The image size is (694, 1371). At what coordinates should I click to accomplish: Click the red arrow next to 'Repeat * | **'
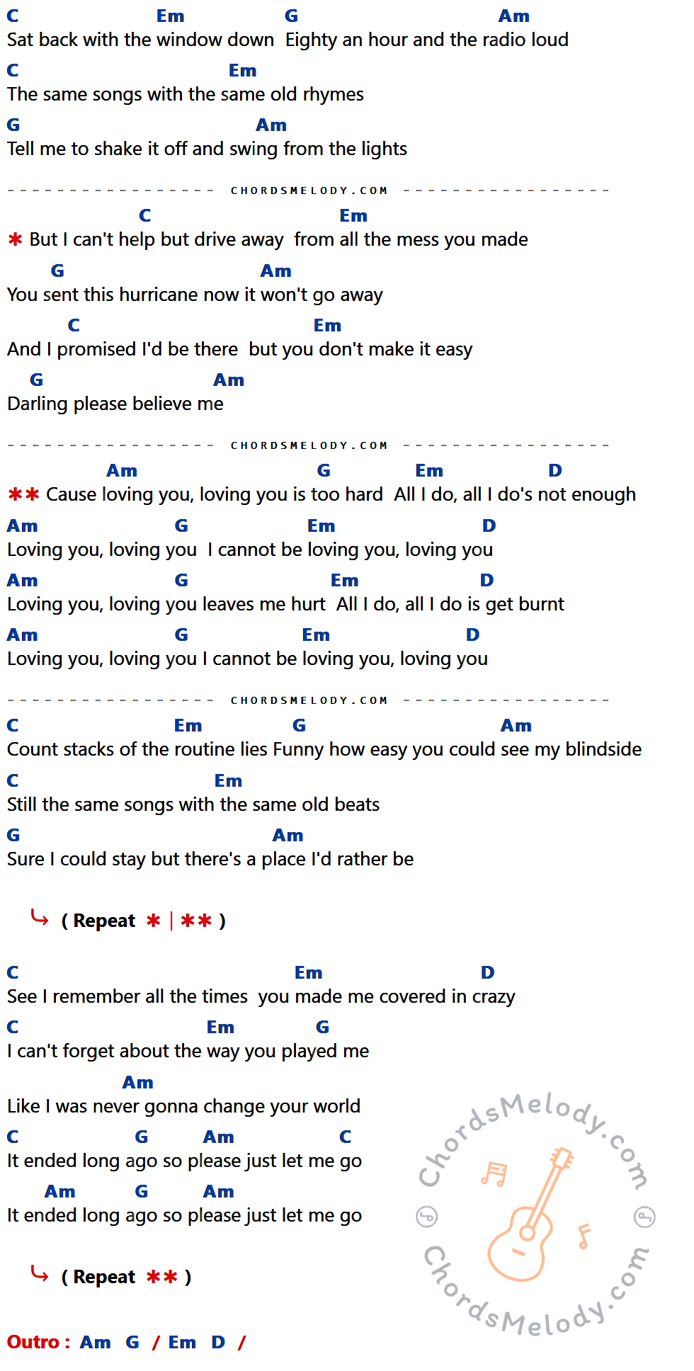(40, 918)
